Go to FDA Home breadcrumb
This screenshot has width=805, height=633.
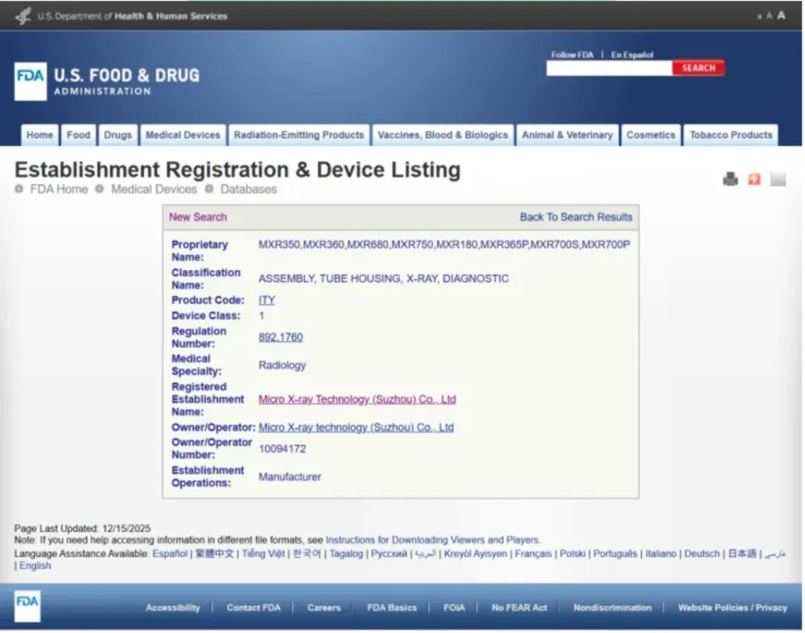(59, 189)
